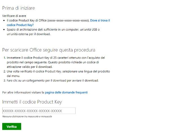Click the "Prima di iniziare" heading
Viewport: 172px width, 133px height.
click(x=20, y=8)
